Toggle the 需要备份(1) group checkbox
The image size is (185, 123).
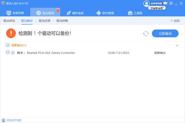[x=8, y=45]
